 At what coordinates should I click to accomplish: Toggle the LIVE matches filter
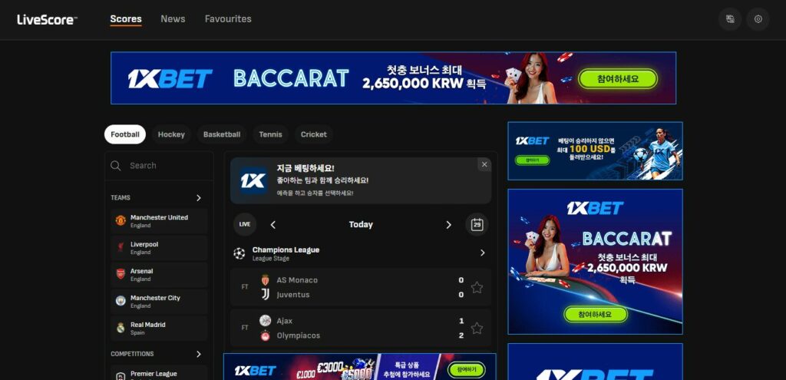pos(245,224)
